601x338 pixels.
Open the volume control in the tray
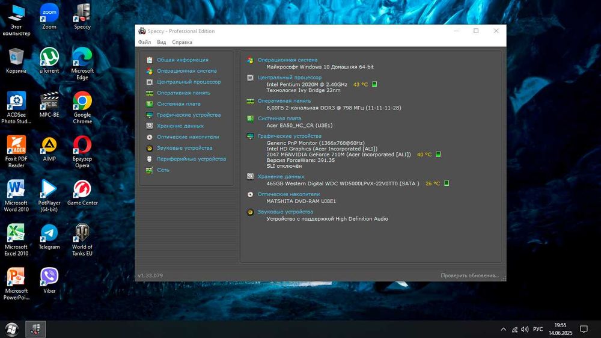click(525, 329)
